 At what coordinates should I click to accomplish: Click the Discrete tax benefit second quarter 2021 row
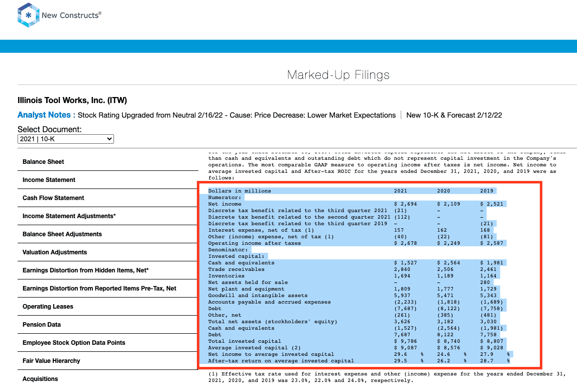coord(299,217)
